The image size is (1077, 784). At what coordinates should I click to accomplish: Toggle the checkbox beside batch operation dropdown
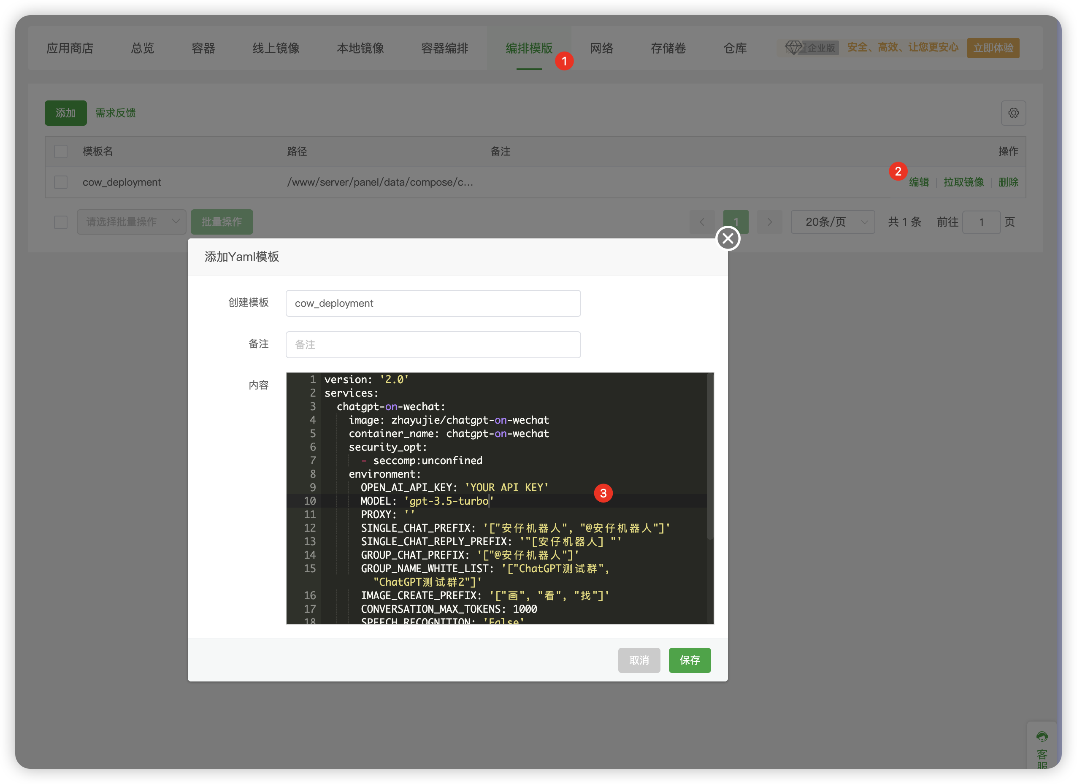61,222
